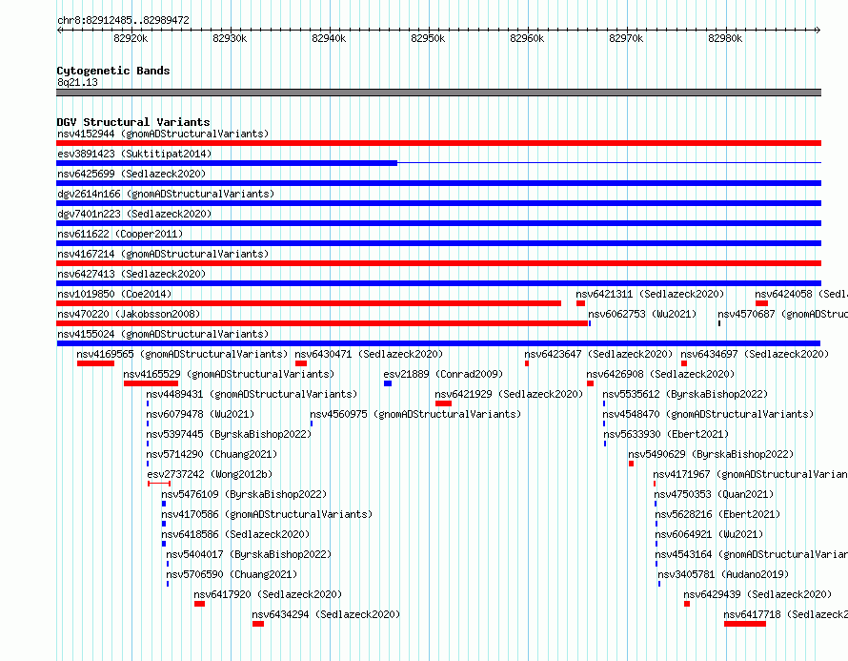This screenshot has width=848, height=661.
Task: Click nsv5404017 ByrskaBishop2022 label
Action: [249, 554]
